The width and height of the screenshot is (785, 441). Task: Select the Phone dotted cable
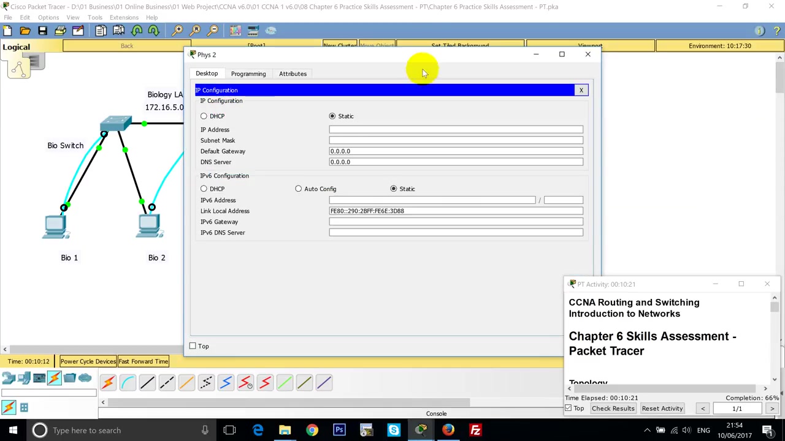(206, 383)
